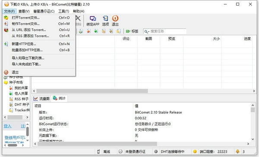Viewport: 259px width, 157px height.
Task: Click the green-arrow others-share icon in small toolbar
Action: click(x=96, y=31)
